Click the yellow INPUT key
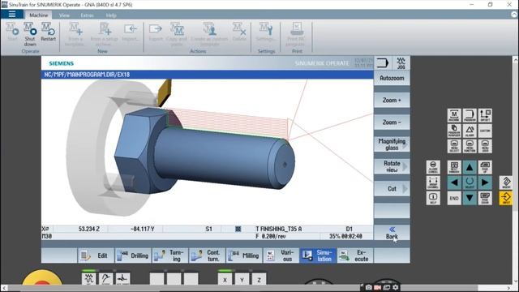 tap(506, 198)
